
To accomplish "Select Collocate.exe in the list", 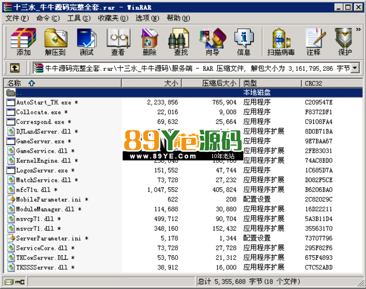I will (39, 112).
